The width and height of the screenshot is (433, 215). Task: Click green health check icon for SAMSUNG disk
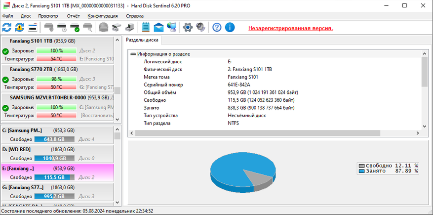coord(5,108)
